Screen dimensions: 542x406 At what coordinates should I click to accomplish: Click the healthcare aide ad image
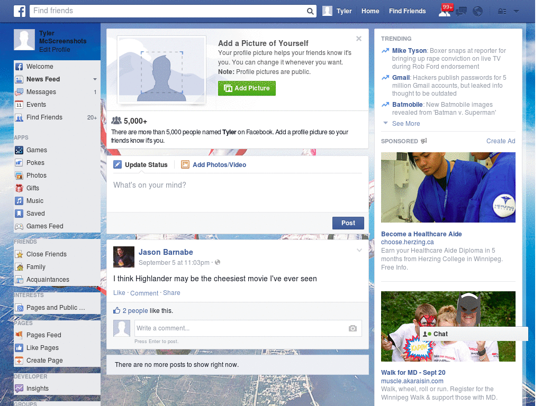coord(448,188)
